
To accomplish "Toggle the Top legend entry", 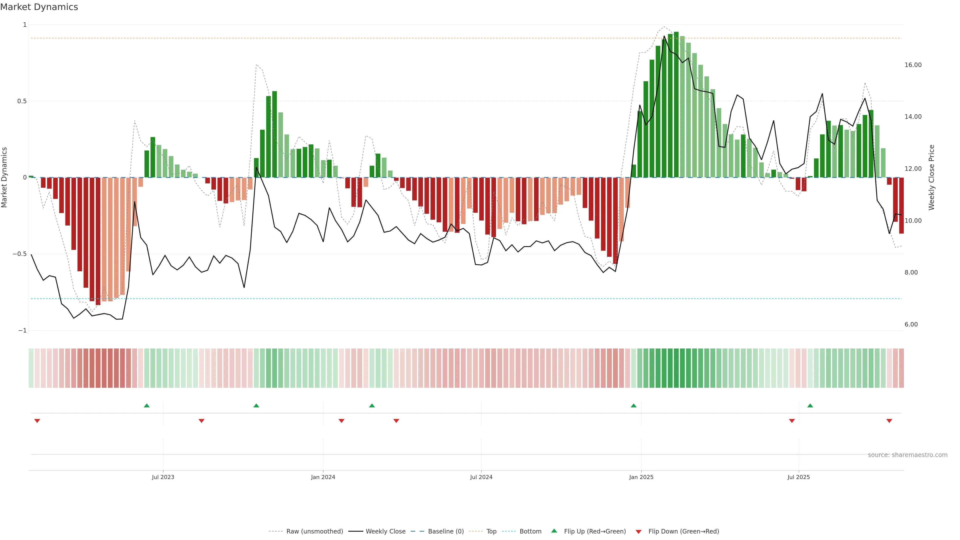I will point(491,531).
